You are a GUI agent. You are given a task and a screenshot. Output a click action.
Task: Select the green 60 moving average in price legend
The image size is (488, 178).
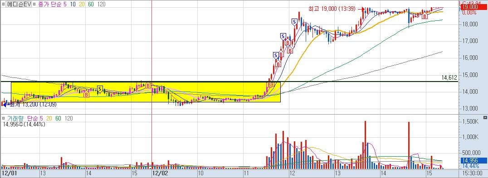tap(91, 5)
